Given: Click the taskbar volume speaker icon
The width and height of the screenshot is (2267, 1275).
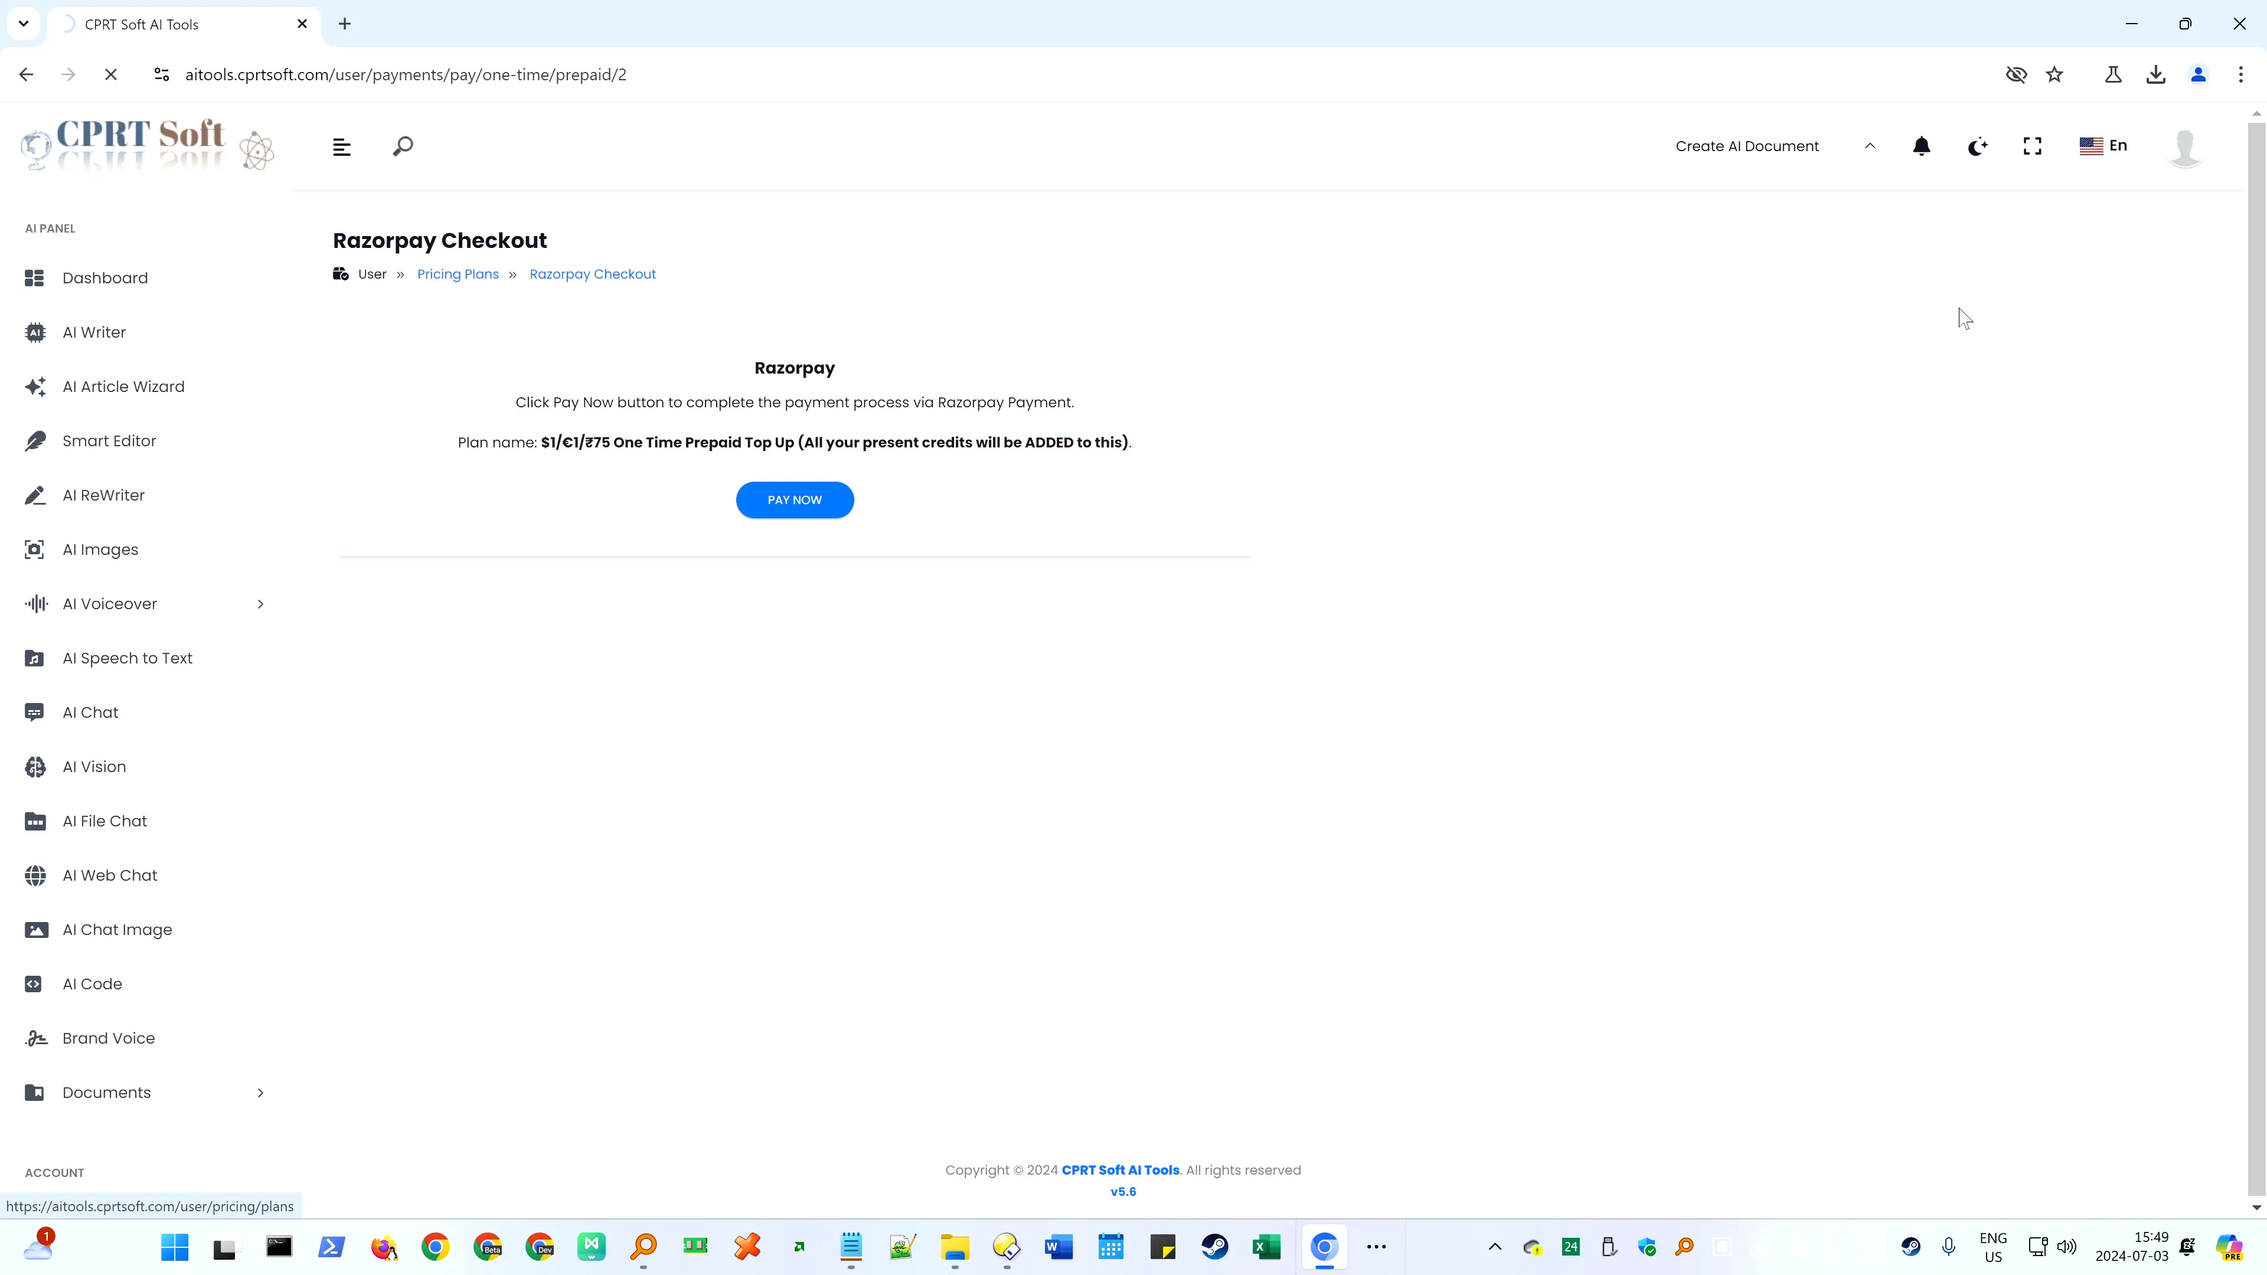Looking at the screenshot, I should (2067, 1247).
